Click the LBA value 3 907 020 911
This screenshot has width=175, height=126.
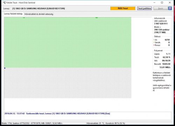pyautogui.click(x=161, y=24)
